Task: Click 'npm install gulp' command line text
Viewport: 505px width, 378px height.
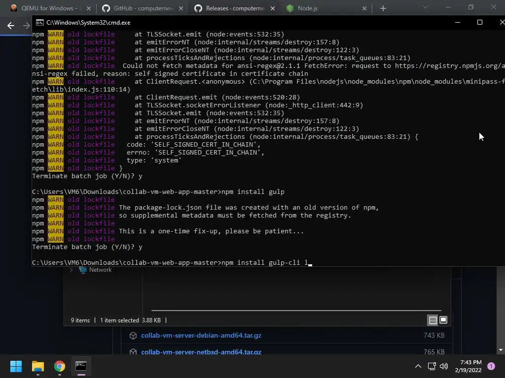Action: (x=253, y=192)
